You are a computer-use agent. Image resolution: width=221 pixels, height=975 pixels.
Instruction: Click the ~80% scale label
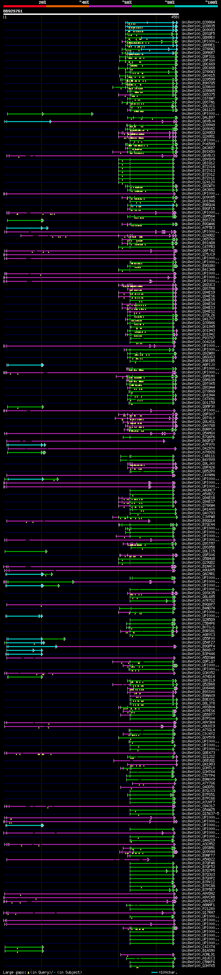click(170, 2)
